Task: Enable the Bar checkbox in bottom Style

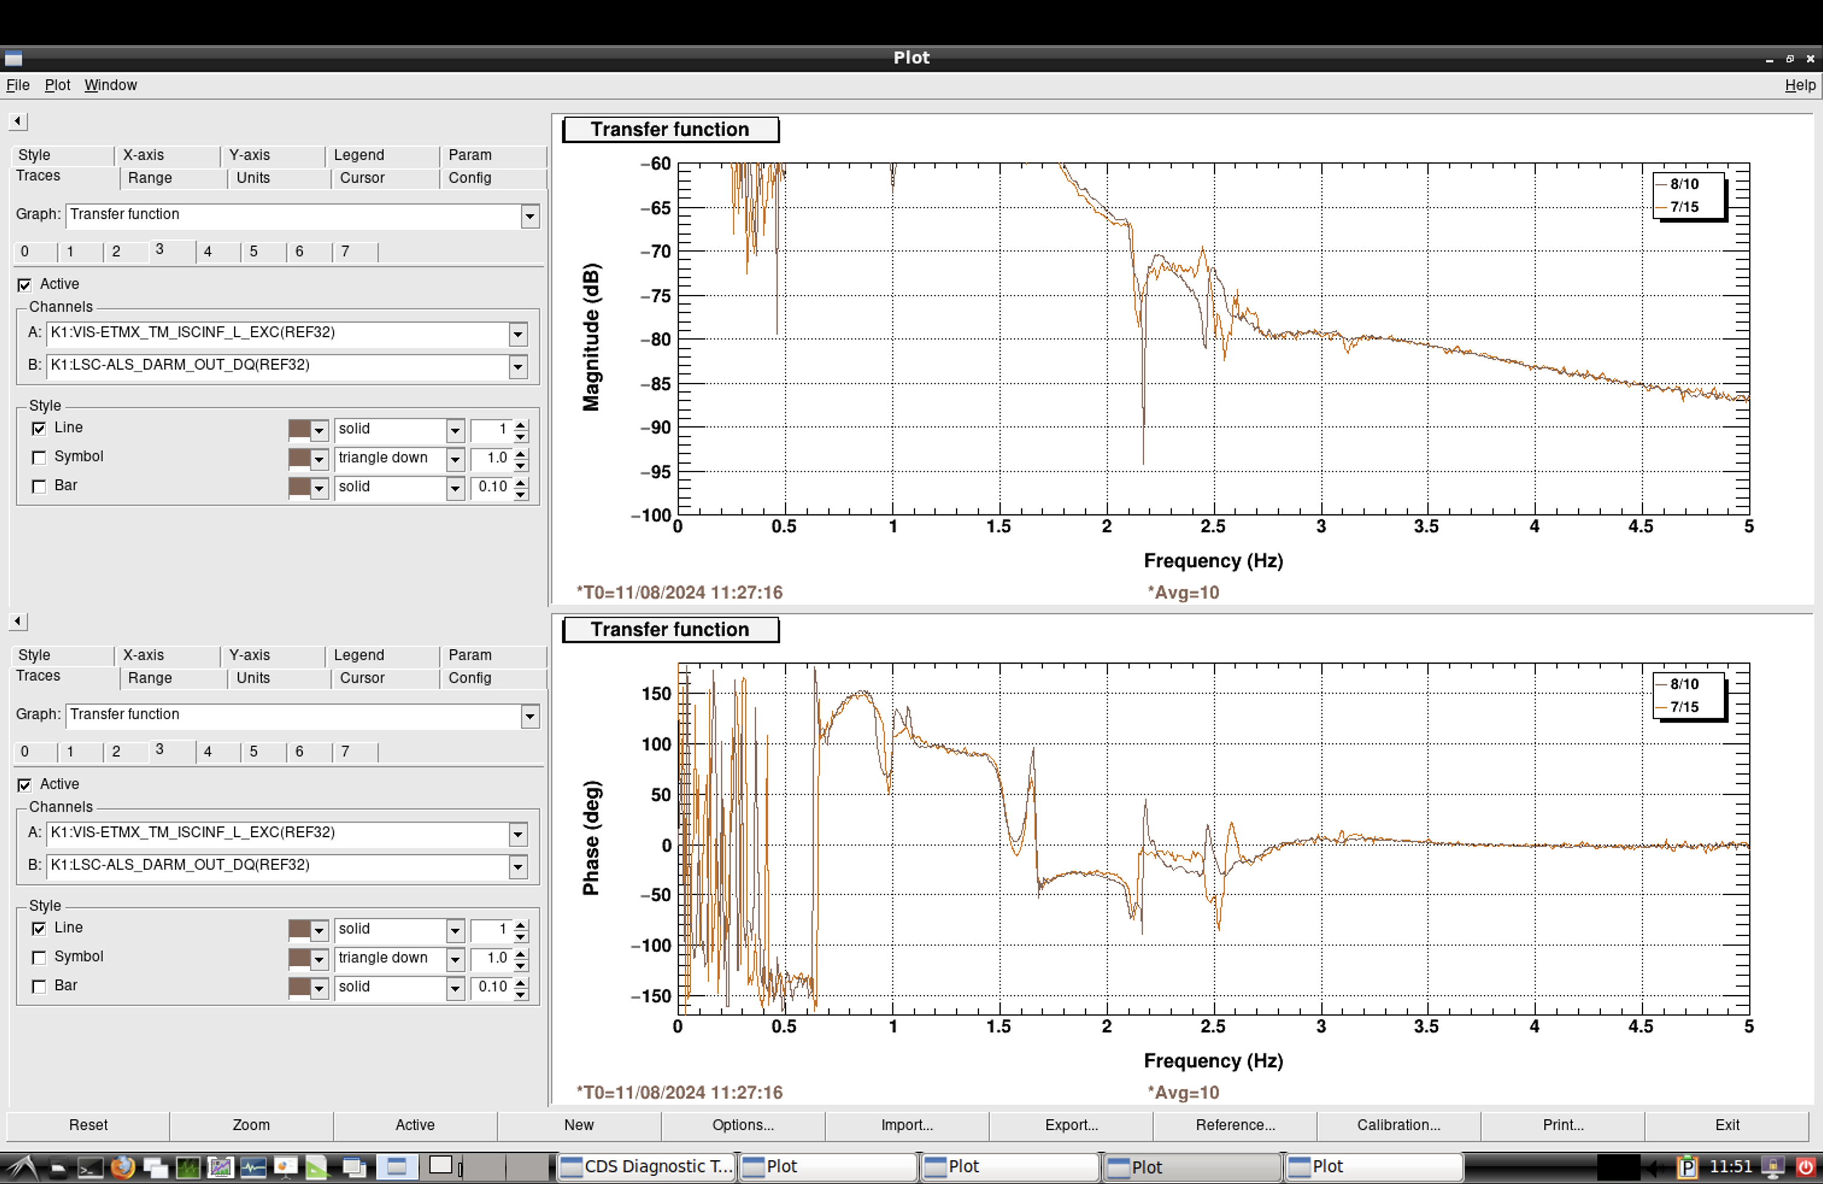Action: coord(39,986)
